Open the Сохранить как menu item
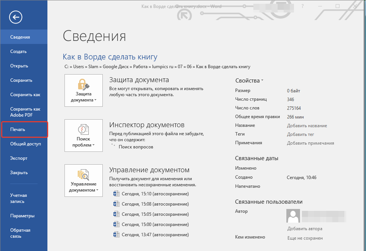 (25, 95)
